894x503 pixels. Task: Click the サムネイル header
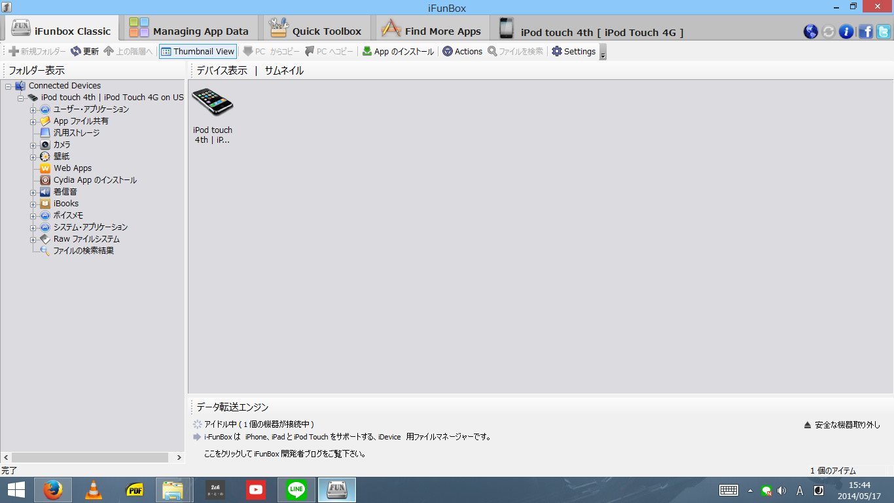[x=284, y=70]
